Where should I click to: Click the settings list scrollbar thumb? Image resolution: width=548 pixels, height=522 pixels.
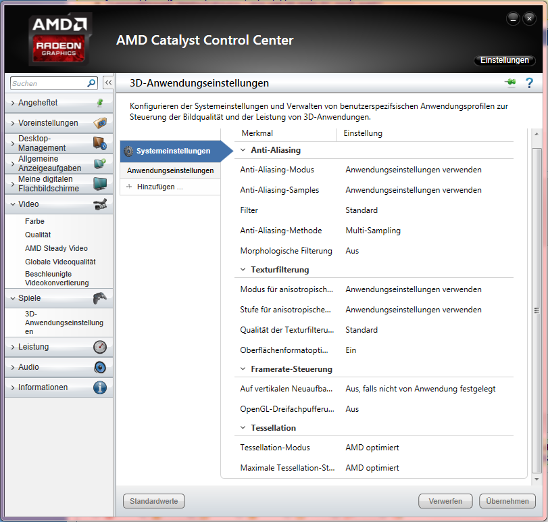537,310
